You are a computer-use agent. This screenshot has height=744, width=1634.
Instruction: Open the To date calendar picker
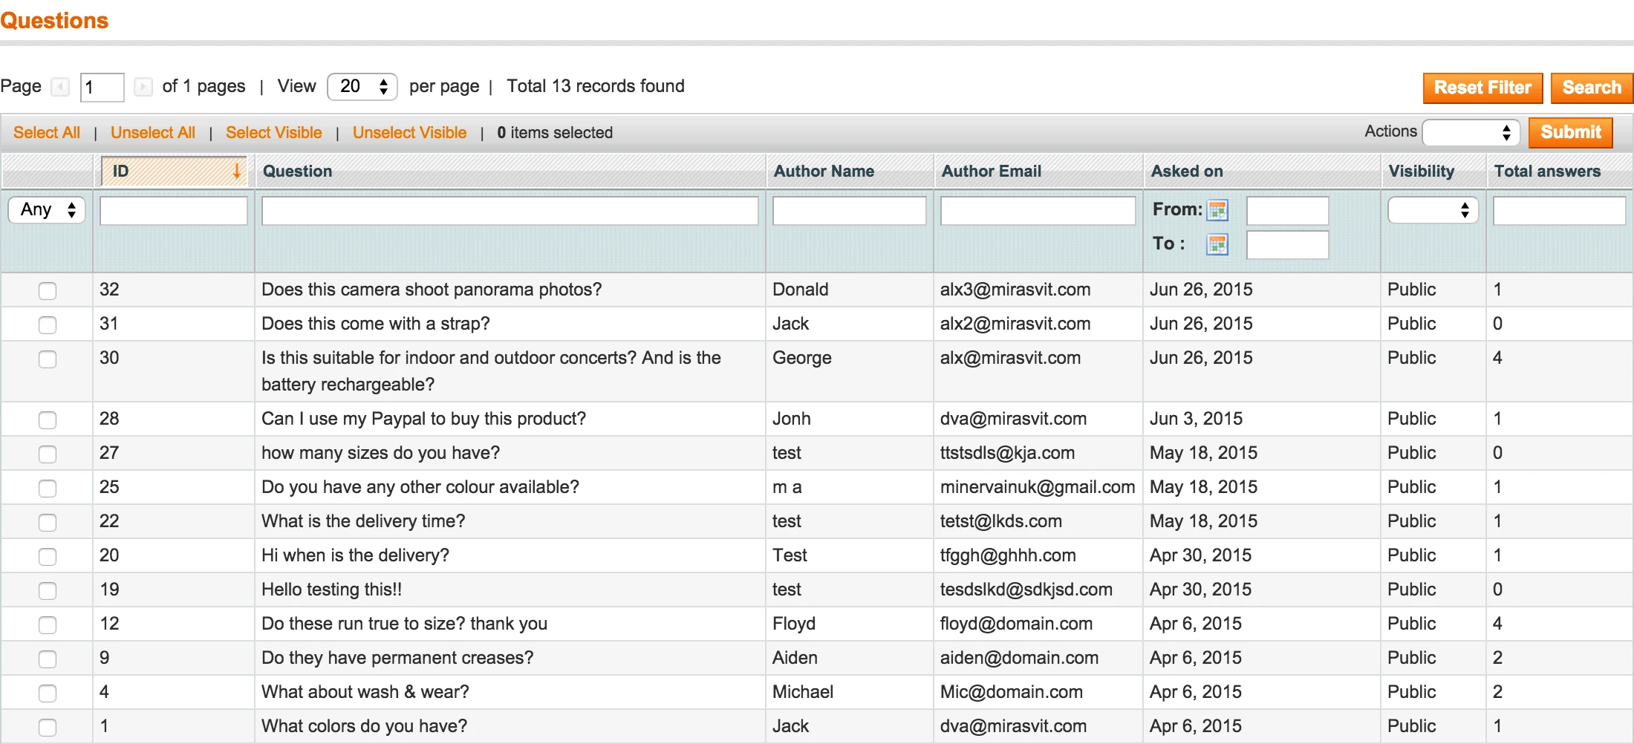tap(1217, 244)
